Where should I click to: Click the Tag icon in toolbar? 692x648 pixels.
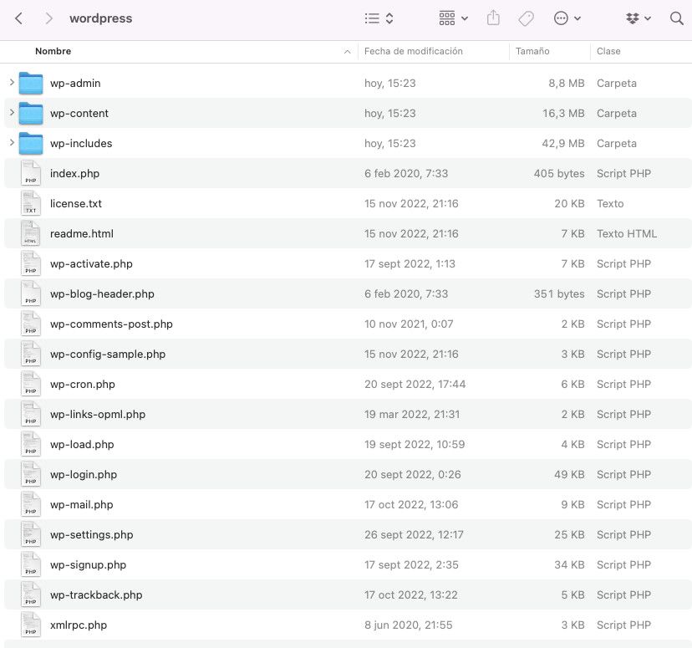[x=526, y=18]
